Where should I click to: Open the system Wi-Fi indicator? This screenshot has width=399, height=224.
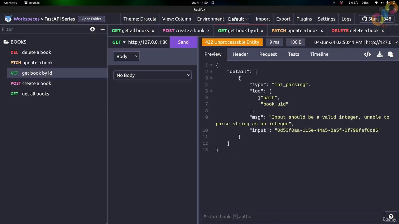coord(376,3)
